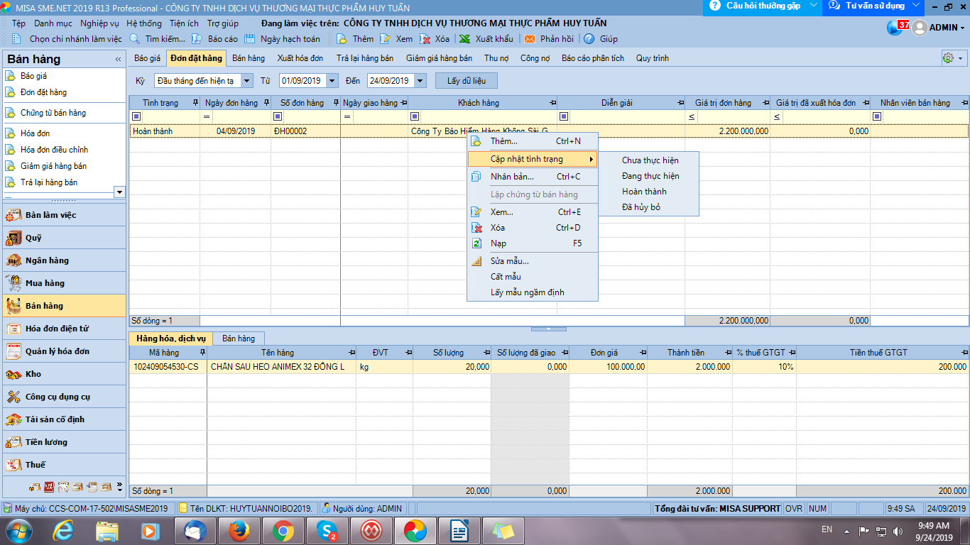
Task: Toggle the Tình trạng column filter operator
Action: pyautogui.click(x=137, y=116)
